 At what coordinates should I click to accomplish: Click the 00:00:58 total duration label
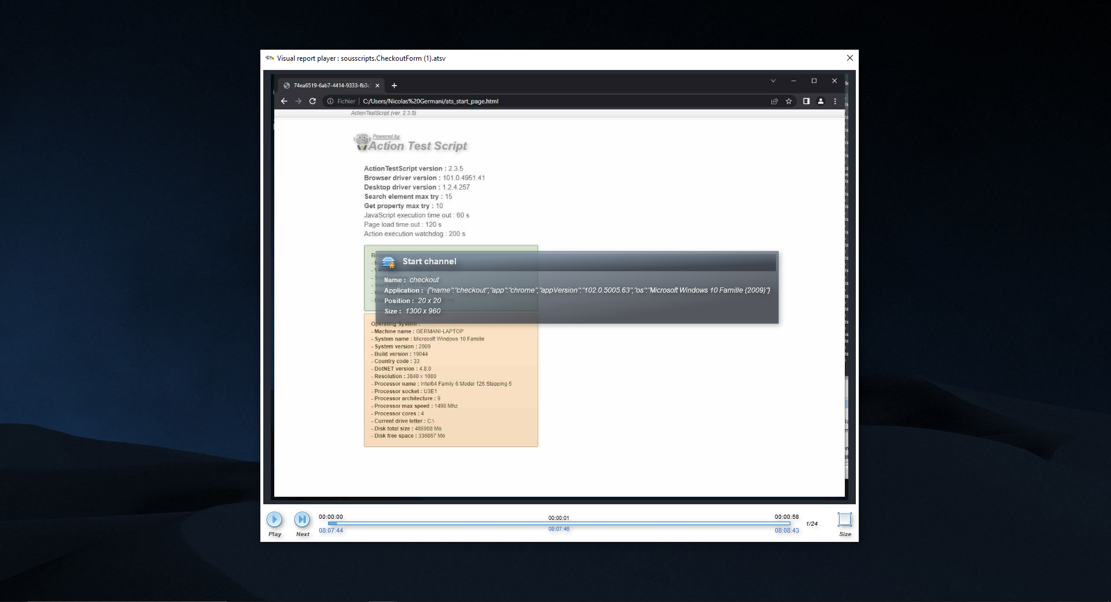pos(786,516)
